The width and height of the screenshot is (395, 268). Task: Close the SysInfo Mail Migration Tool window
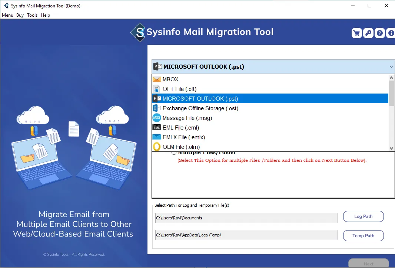[x=386, y=6]
